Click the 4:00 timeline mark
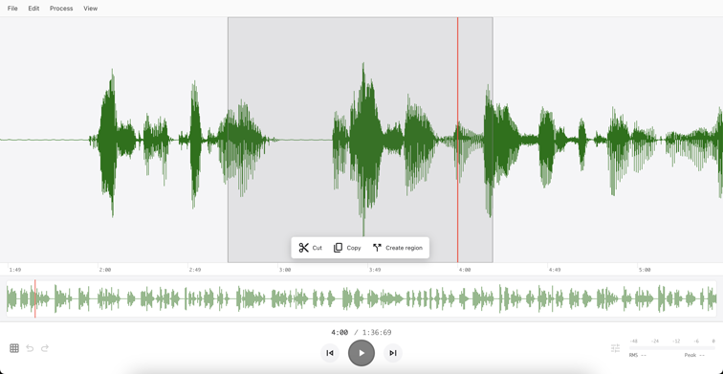 [465, 270]
